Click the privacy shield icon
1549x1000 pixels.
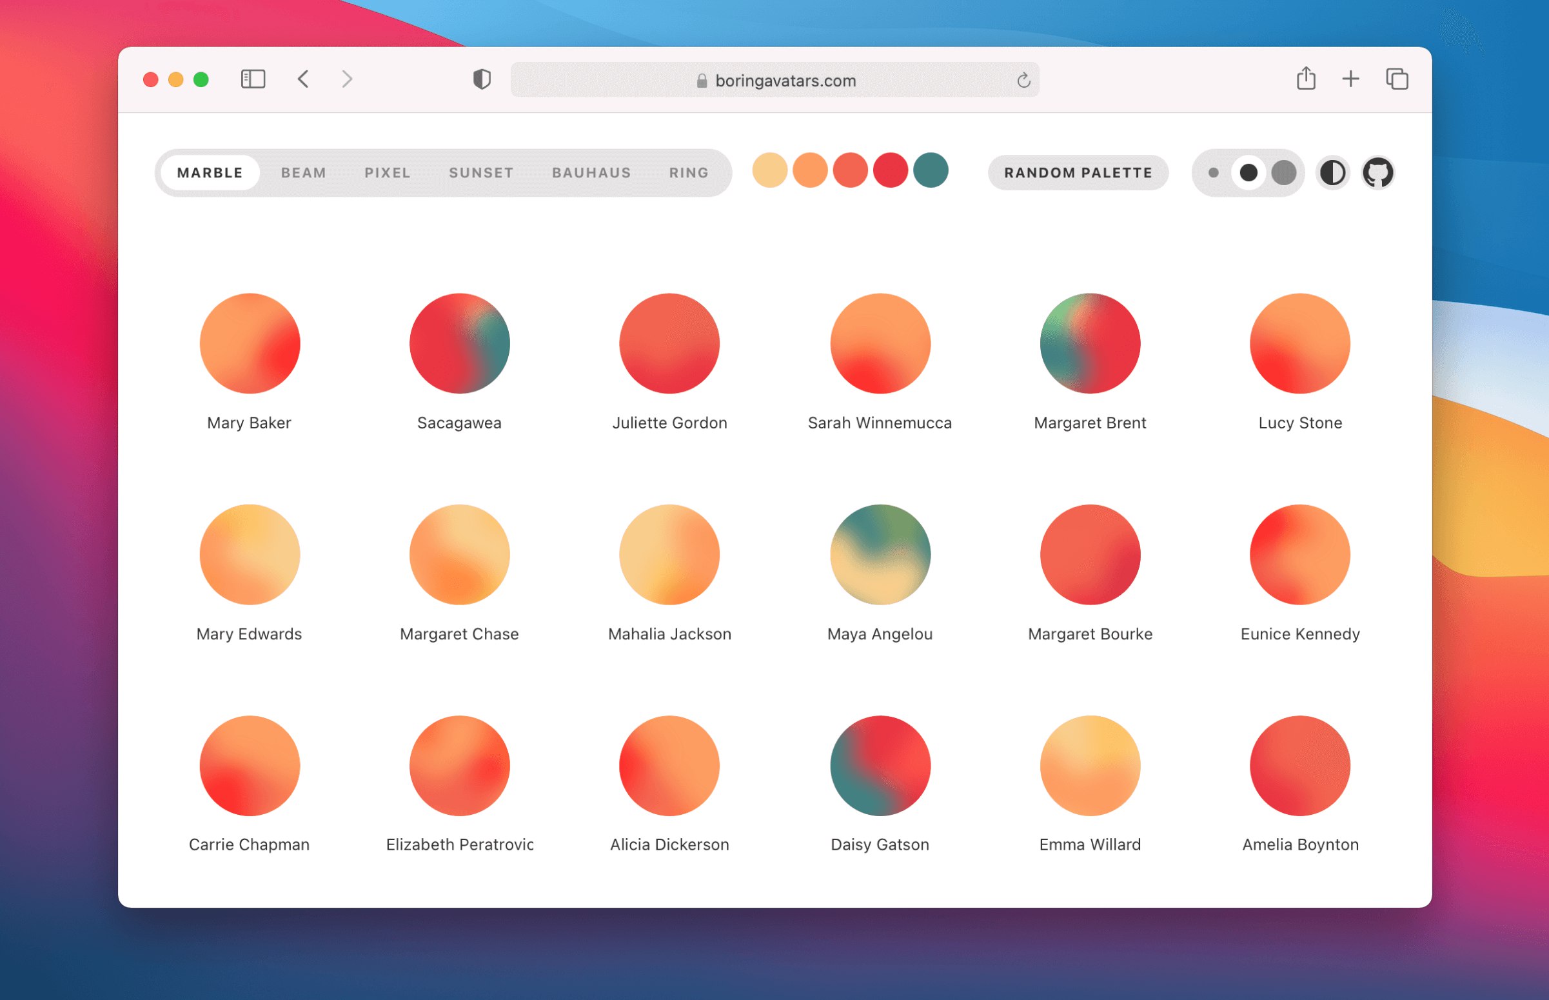482,79
